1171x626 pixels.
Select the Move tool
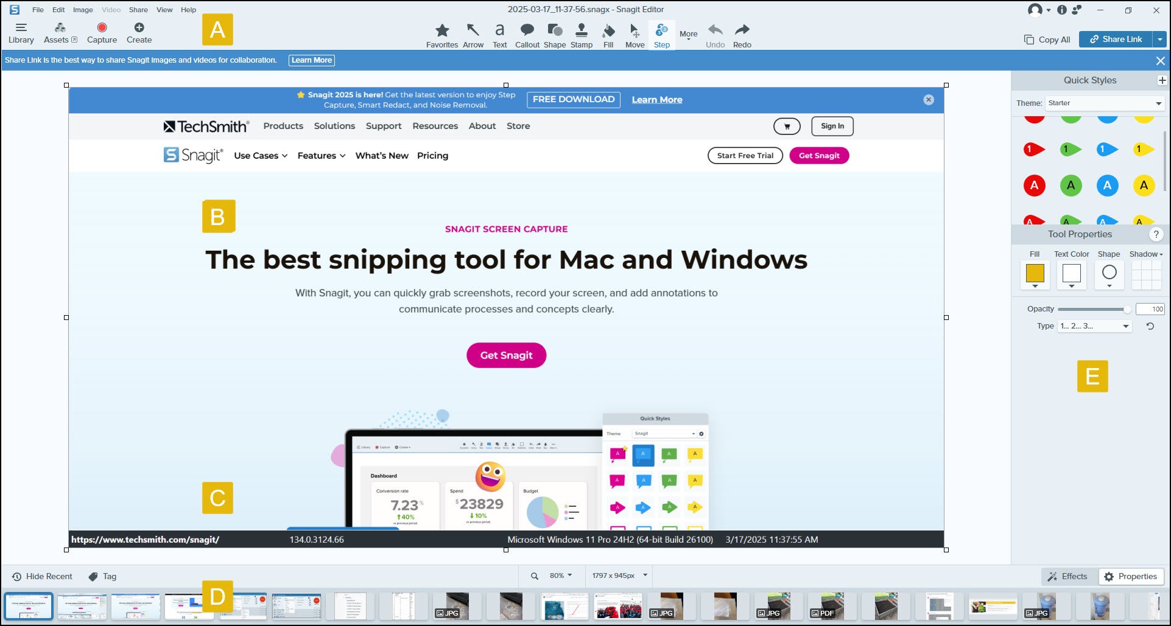click(x=635, y=35)
